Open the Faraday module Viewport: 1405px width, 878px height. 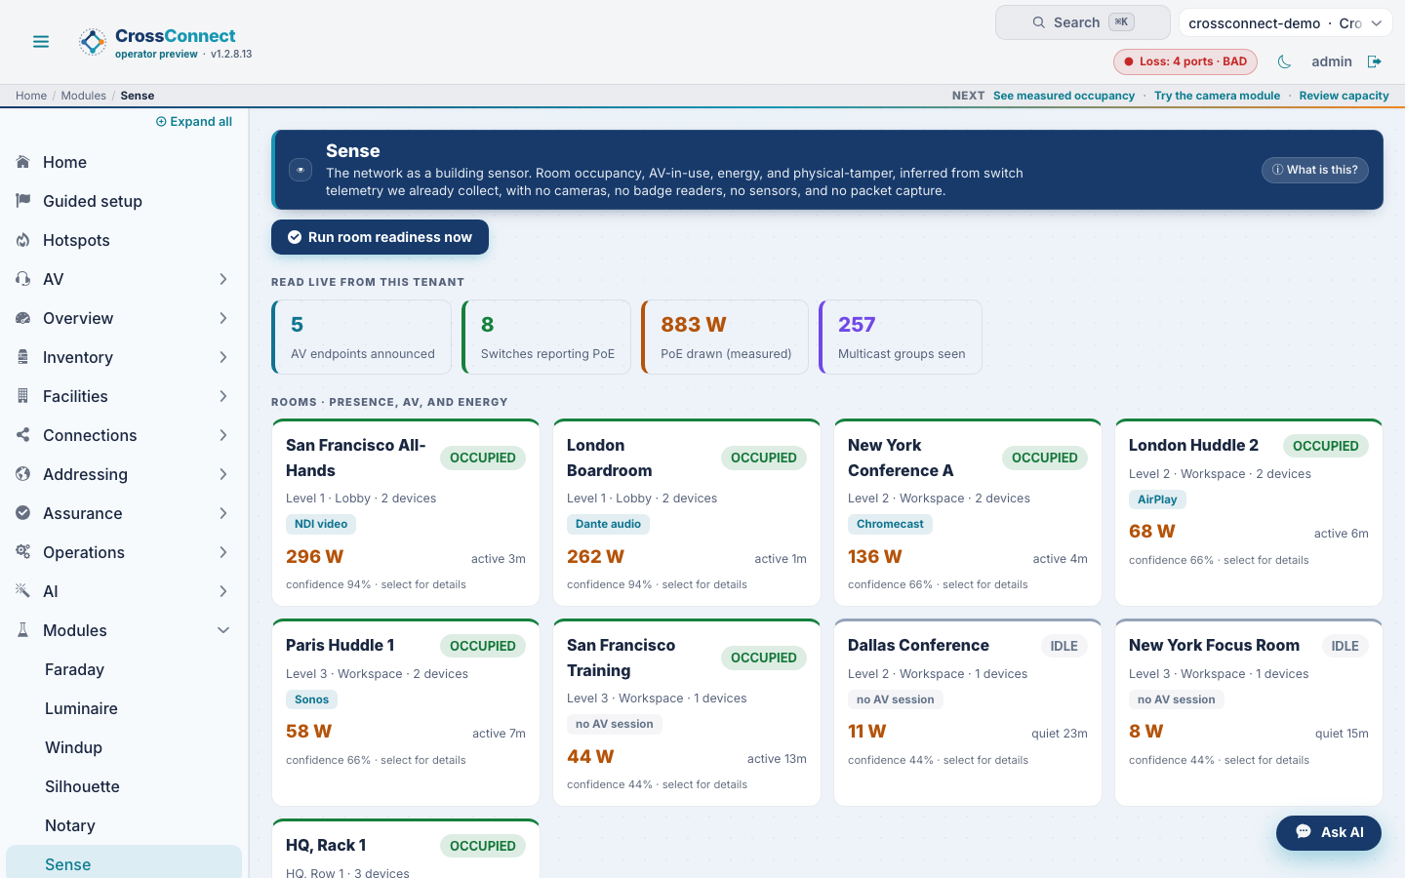click(124, 669)
